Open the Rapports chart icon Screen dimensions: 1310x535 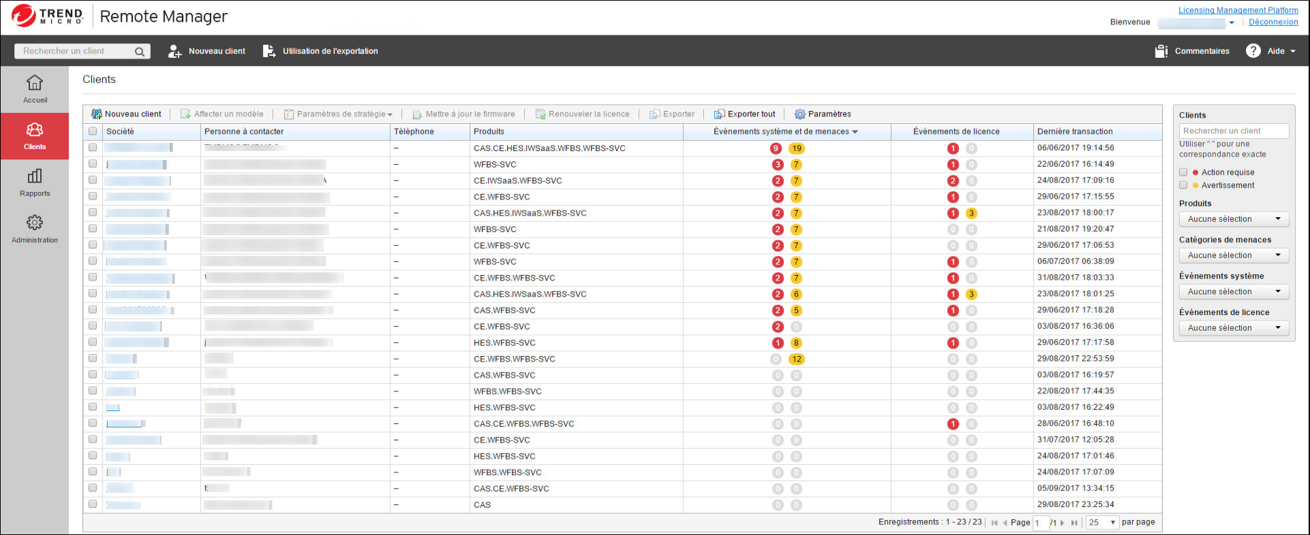tap(35, 176)
